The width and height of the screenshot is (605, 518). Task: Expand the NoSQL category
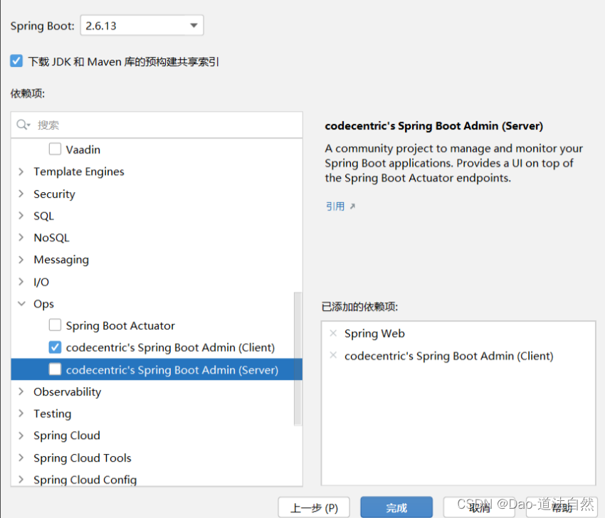coord(21,238)
